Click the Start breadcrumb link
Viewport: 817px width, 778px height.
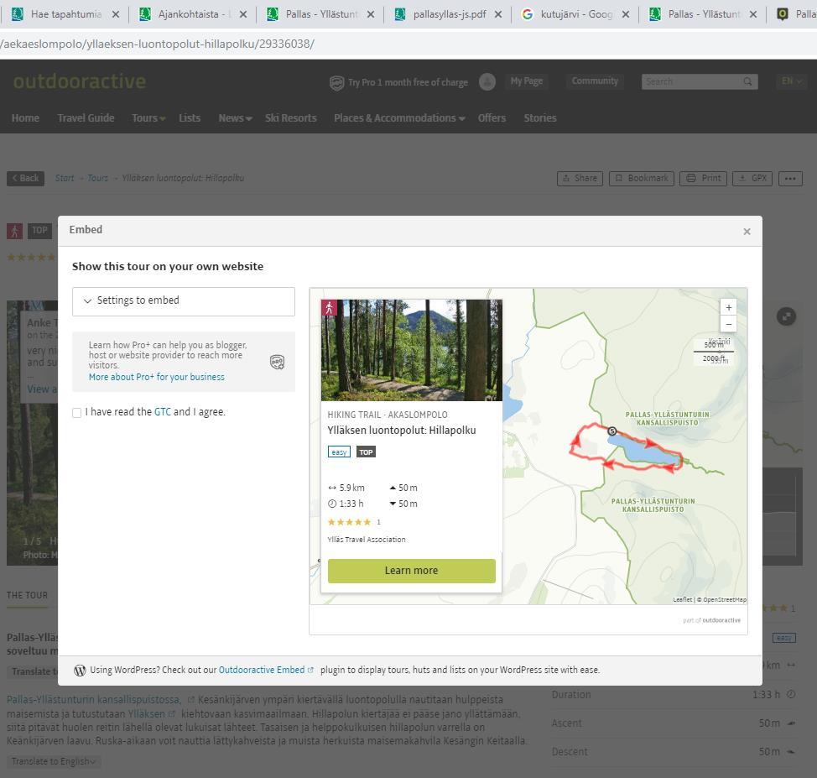65,178
